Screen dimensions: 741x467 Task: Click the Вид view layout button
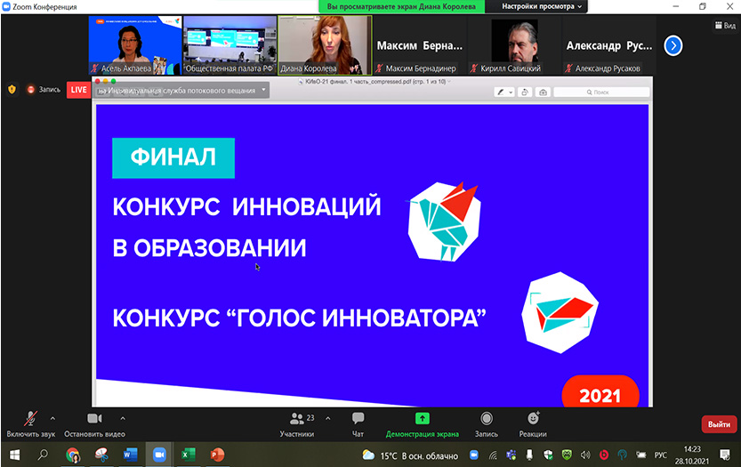click(724, 27)
